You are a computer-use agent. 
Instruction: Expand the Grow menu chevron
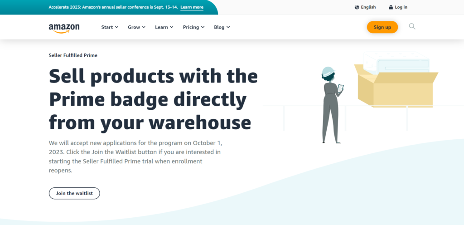[x=144, y=27]
